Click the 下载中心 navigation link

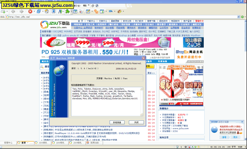pyautogui.click(x=91, y=21)
